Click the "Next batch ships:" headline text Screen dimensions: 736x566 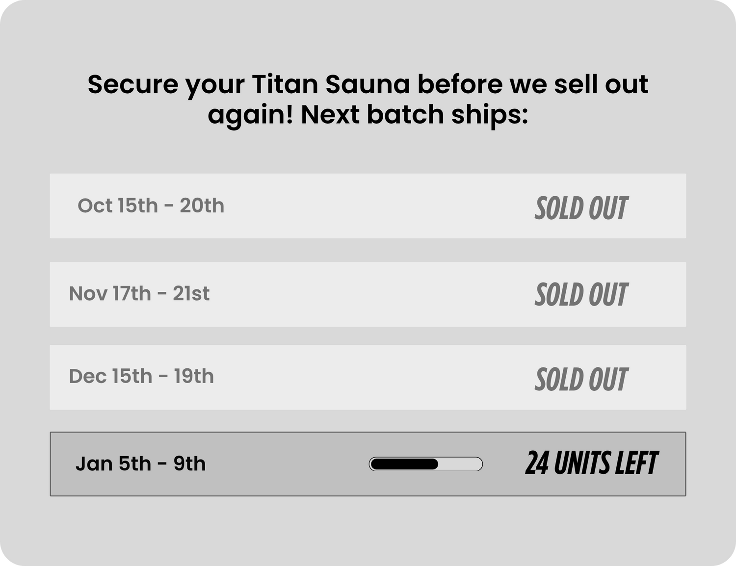coord(414,114)
